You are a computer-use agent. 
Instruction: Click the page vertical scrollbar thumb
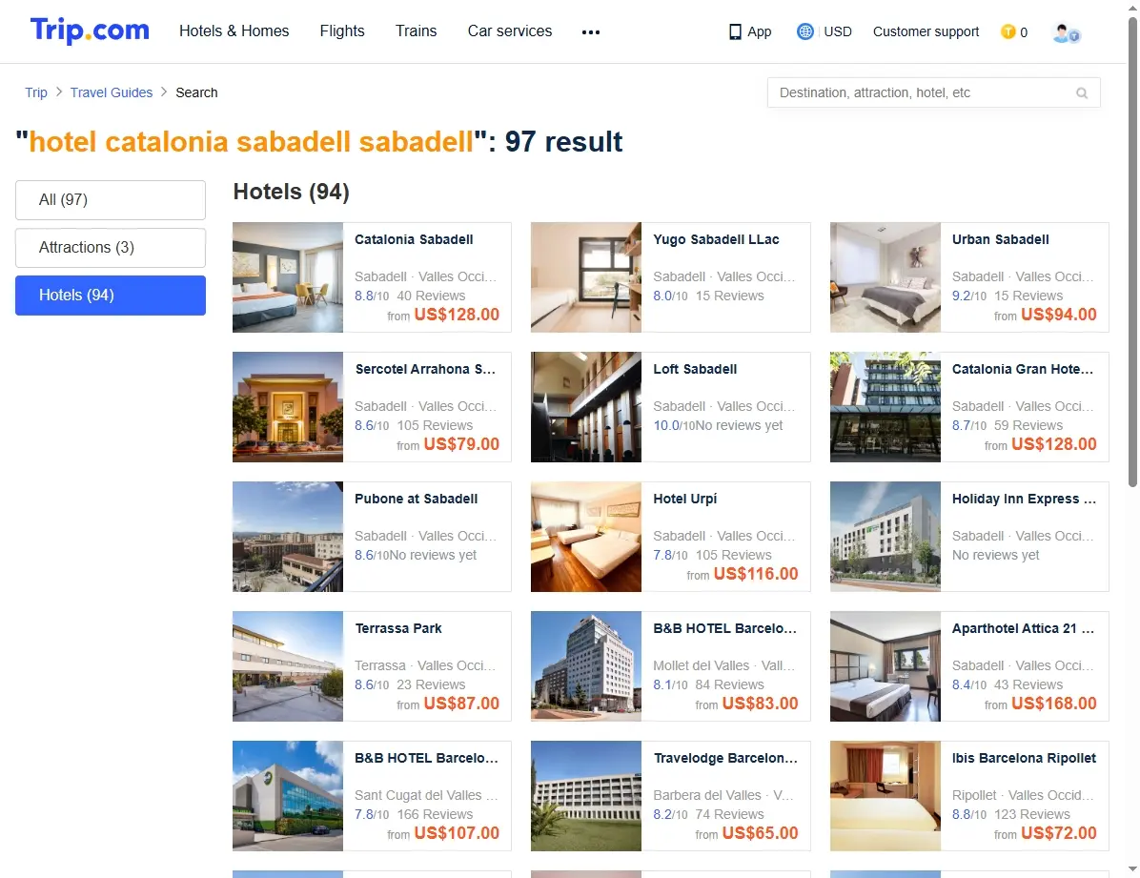coord(1132,251)
